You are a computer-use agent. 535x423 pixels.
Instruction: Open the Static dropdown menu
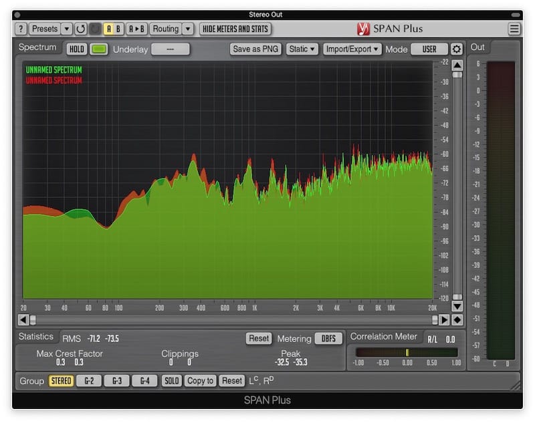click(x=302, y=49)
